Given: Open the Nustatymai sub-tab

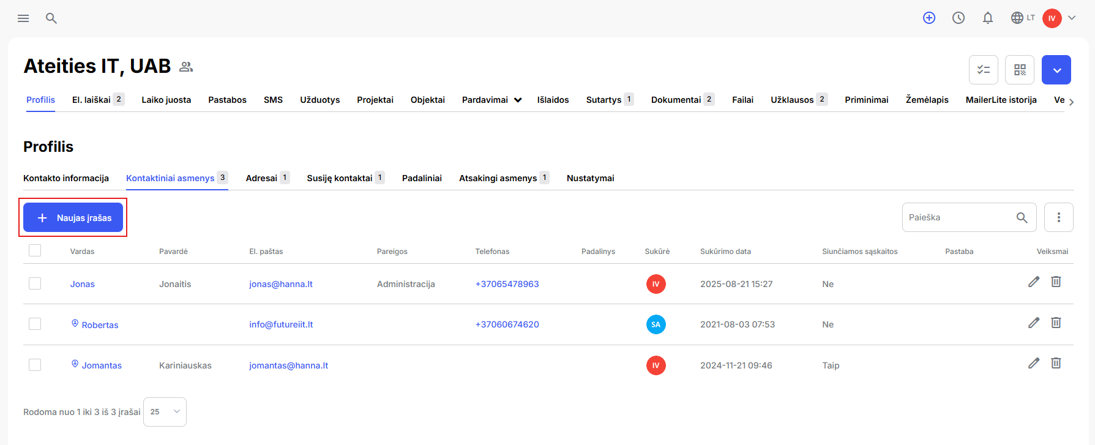Looking at the screenshot, I should (591, 178).
